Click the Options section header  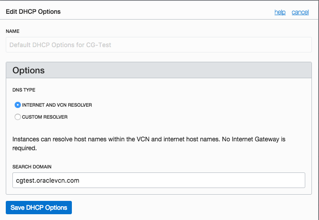[28, 70]
